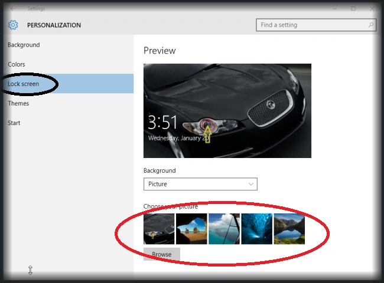Click the back arrow in Settings title bar
This screenshot has width=384, height=283.
[x=13, y=9]
